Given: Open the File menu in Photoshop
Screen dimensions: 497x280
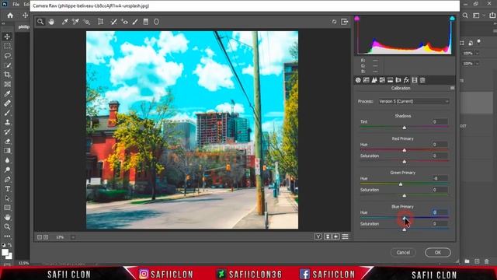Looking at the screenshot, I should tap(16, 5).
